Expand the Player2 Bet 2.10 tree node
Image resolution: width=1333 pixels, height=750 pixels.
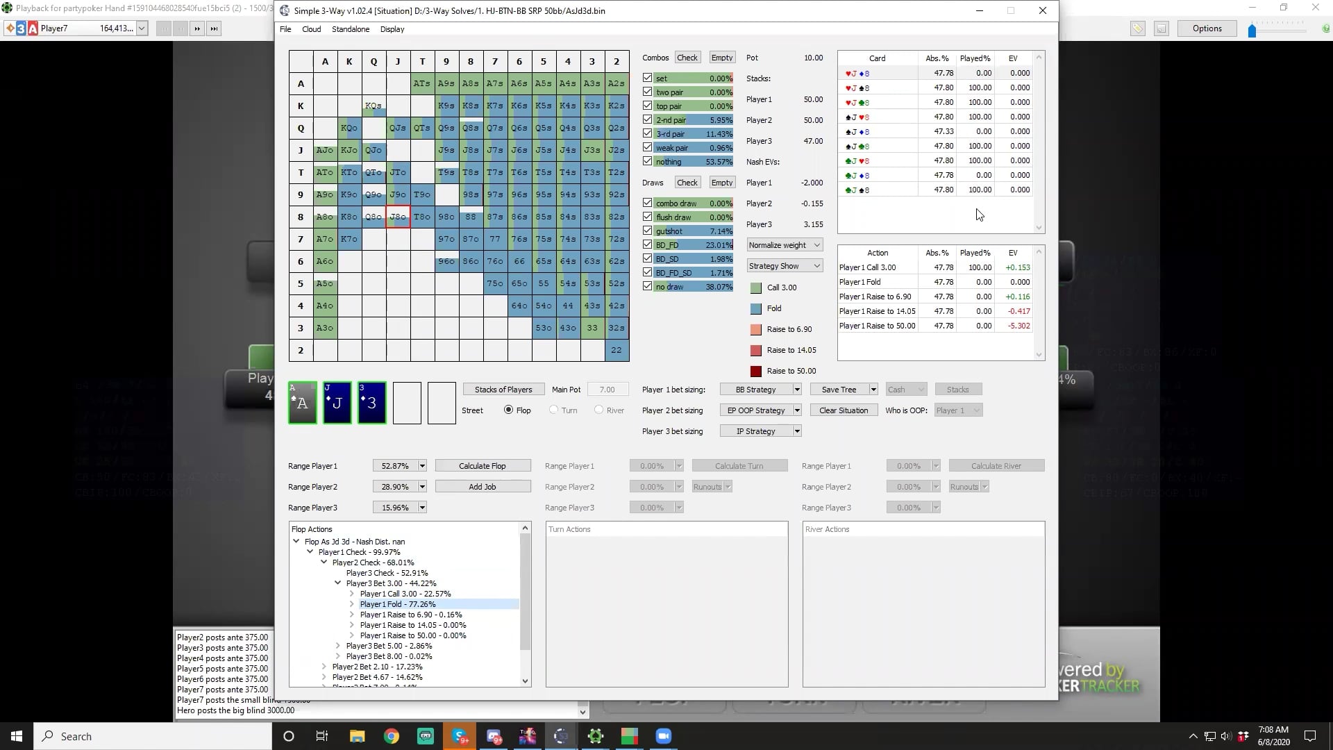[x=324, y=667]
